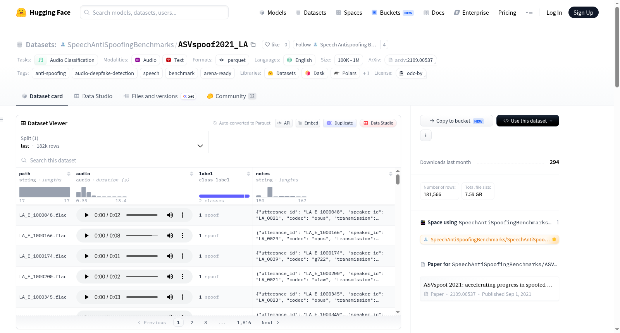Open more options for LA_E_1000048.flac audio
This screenshot has height=333, width=620.
point(183,215)
